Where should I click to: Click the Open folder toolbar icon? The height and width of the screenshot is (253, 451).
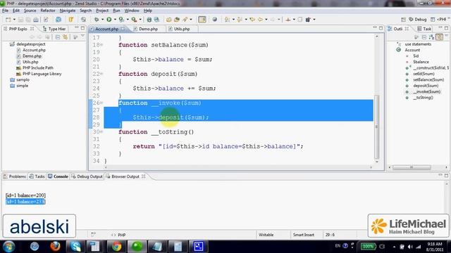169,20
